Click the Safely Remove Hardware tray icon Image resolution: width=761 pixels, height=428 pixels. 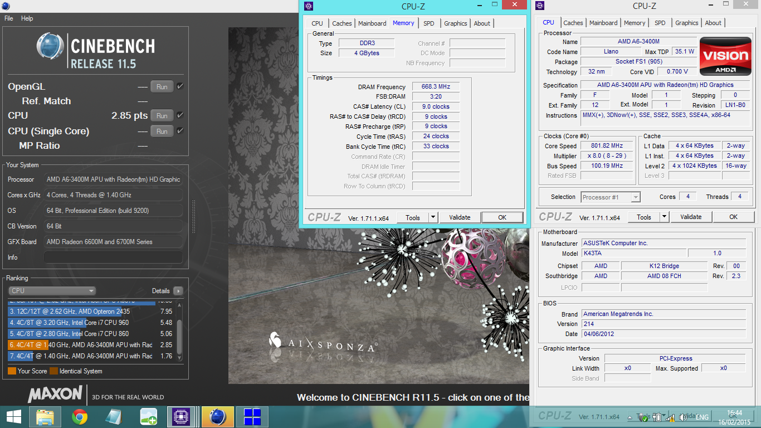tap(643, 417)
